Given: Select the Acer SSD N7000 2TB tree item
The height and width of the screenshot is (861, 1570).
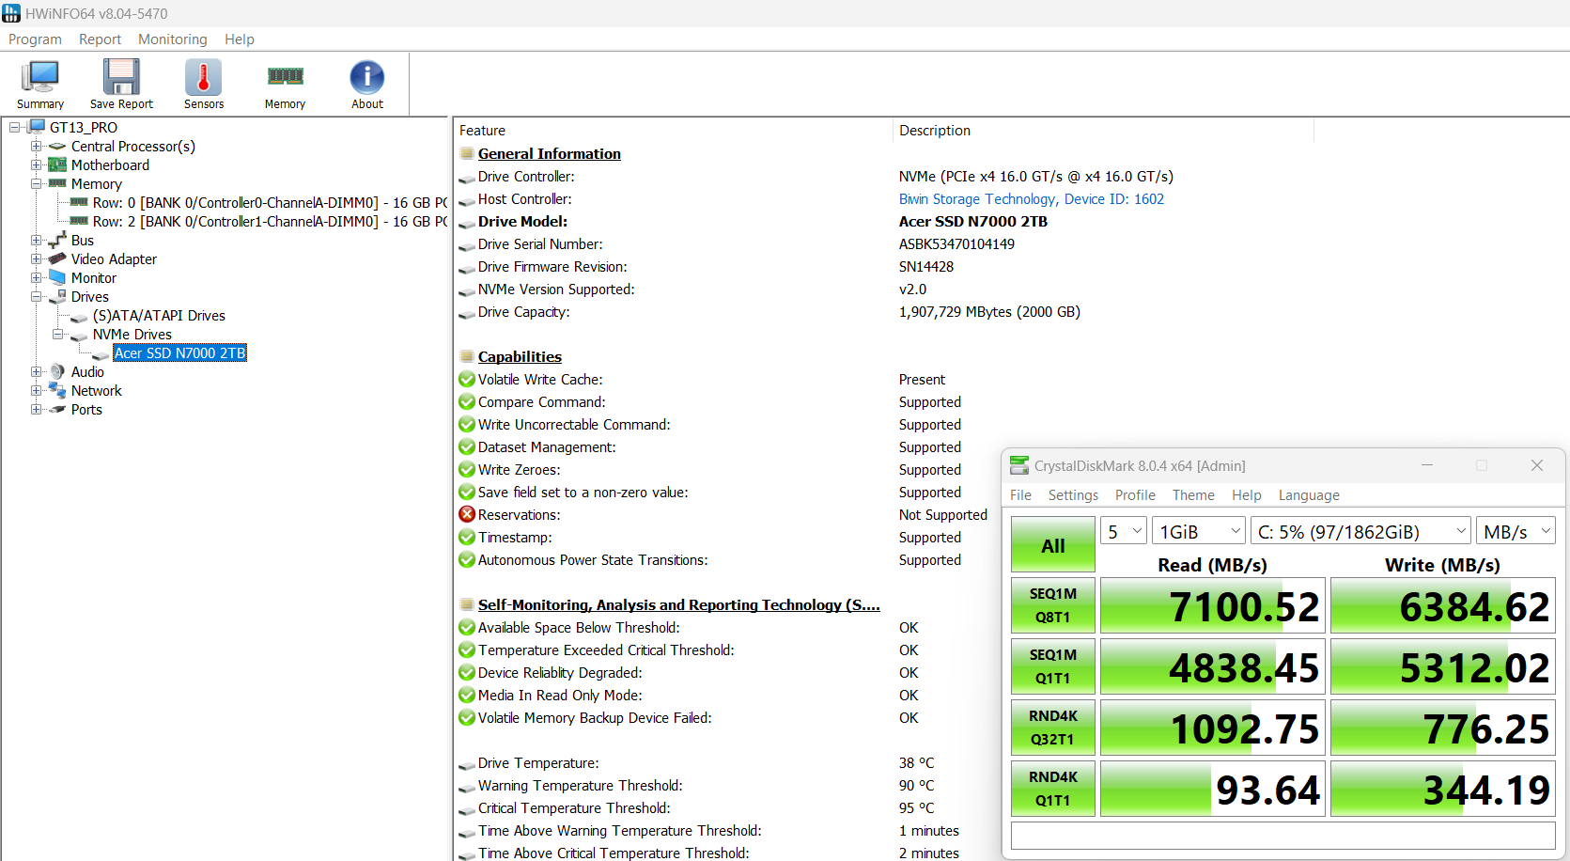Looking at the screenshot, I should coord(179,352).
